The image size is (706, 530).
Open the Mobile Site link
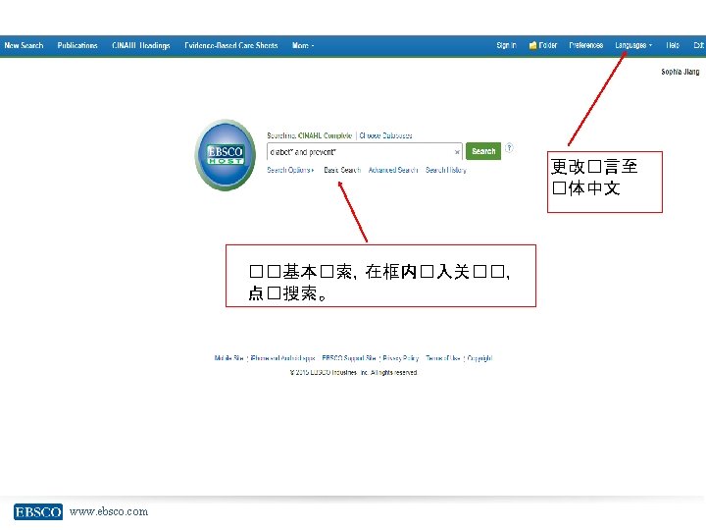[x=228, y=358]
